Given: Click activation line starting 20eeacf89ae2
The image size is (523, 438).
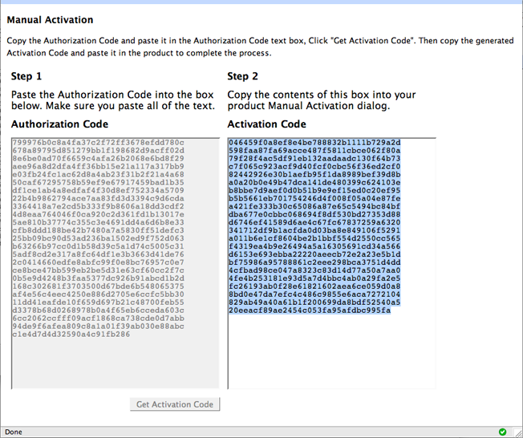Looking at the screenshot, I should coord(310,310).
